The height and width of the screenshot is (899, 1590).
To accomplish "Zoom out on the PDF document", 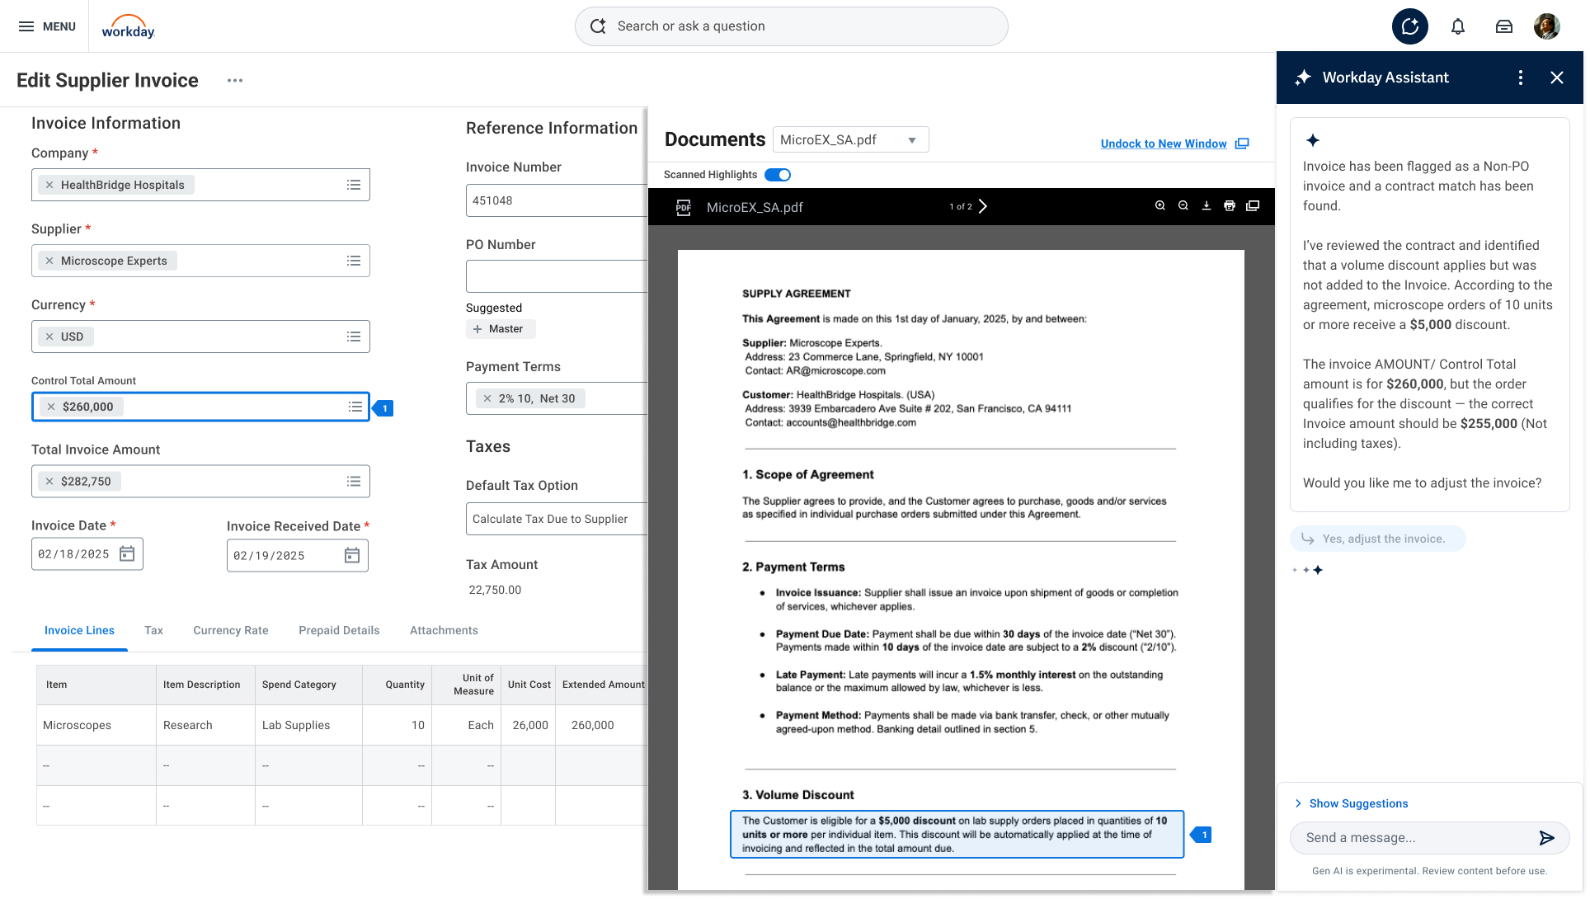I will pos(1183,206).
